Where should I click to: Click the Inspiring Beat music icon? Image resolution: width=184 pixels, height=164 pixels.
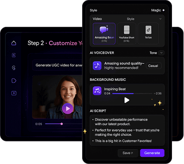[97, 91]
